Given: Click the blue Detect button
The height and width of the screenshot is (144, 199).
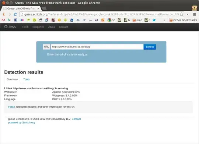Looking at the screenshot, I should tap(150, 47).
